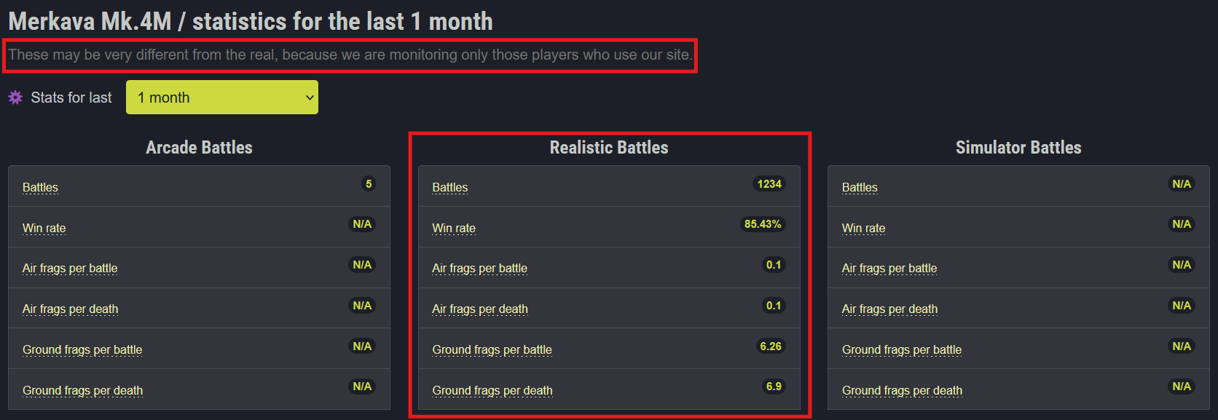Viewport: 1218px width, 420px height.
Task: Open the 1 month period dropdown
Action: point(221,98)
